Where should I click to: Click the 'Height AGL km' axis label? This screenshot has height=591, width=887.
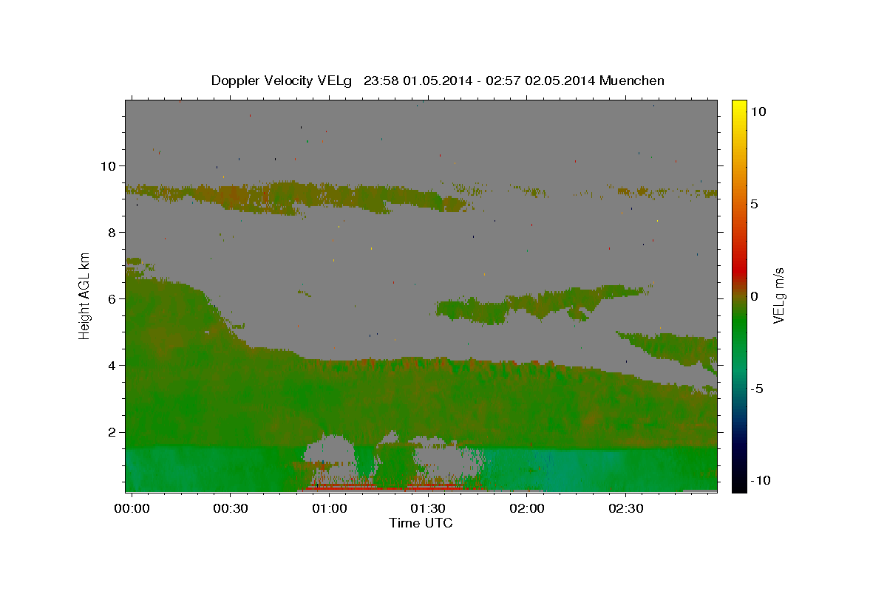tap(85, 295)
